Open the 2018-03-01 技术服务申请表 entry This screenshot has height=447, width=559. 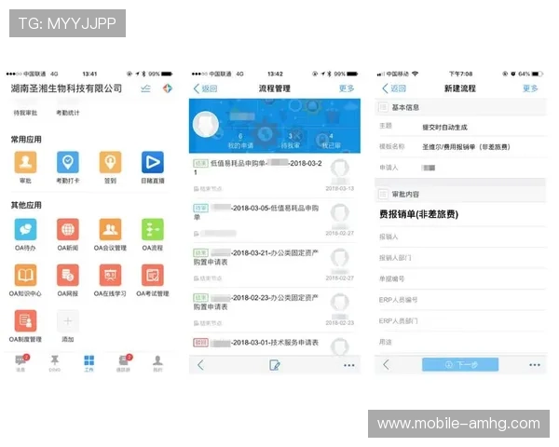coord(274,344)
